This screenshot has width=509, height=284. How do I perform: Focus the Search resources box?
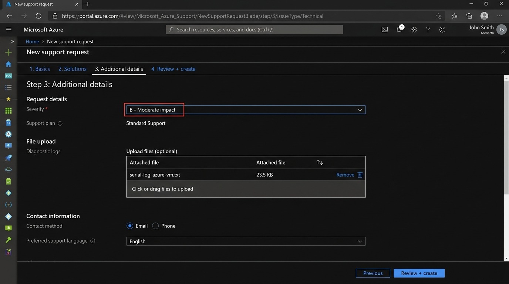254,30
